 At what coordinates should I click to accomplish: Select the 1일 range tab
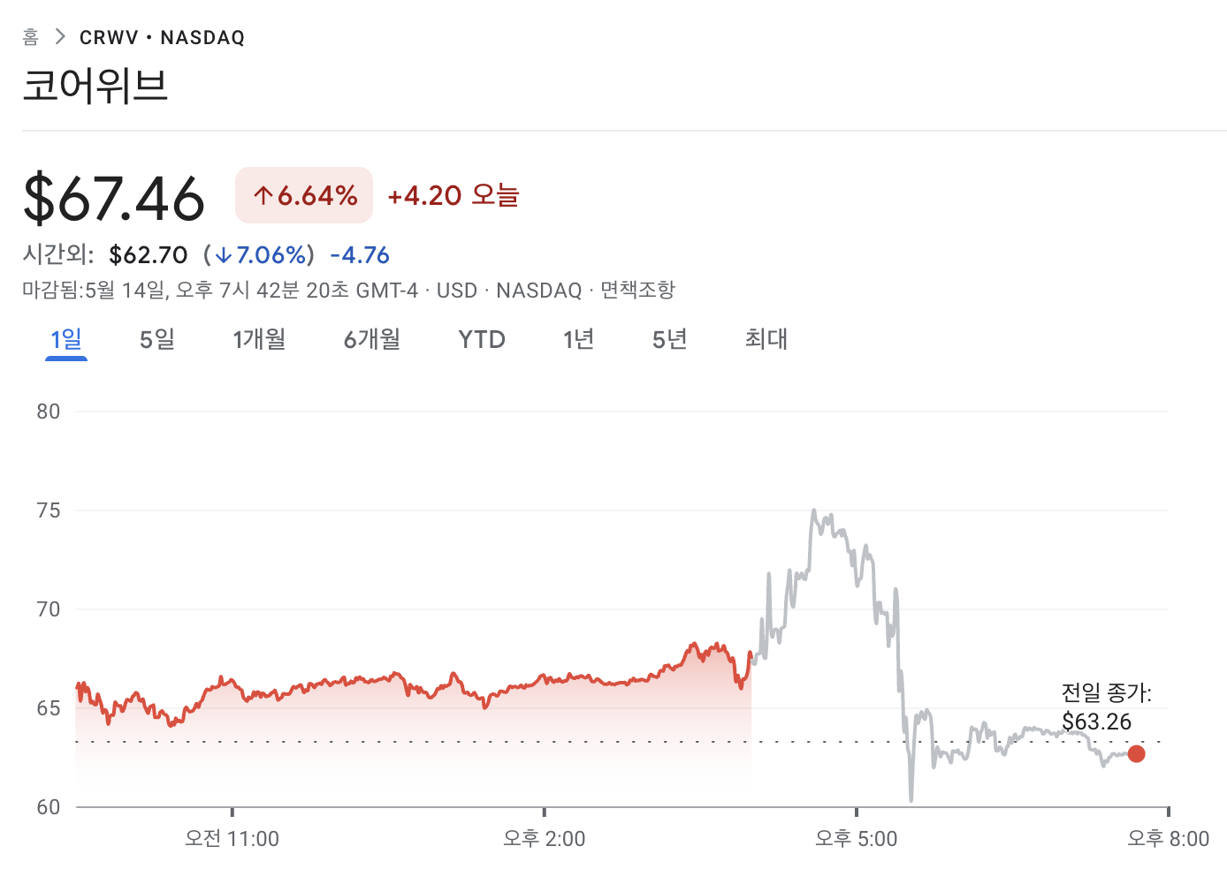pyautogui.click(x=66, y=339)
